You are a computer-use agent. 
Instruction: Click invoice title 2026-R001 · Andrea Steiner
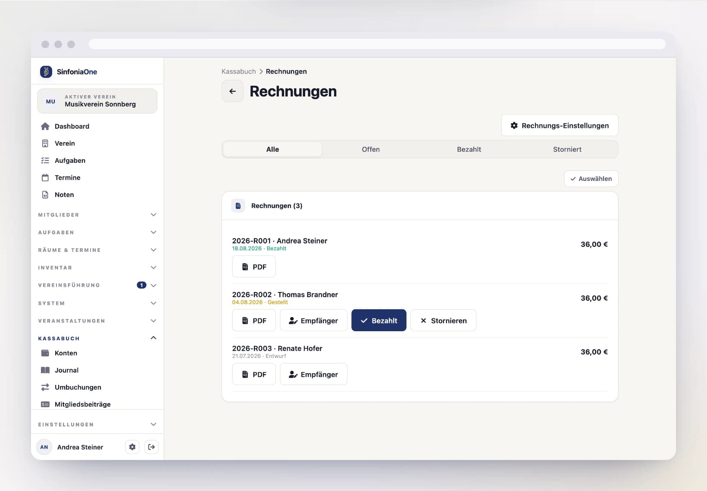pos(280,241)
